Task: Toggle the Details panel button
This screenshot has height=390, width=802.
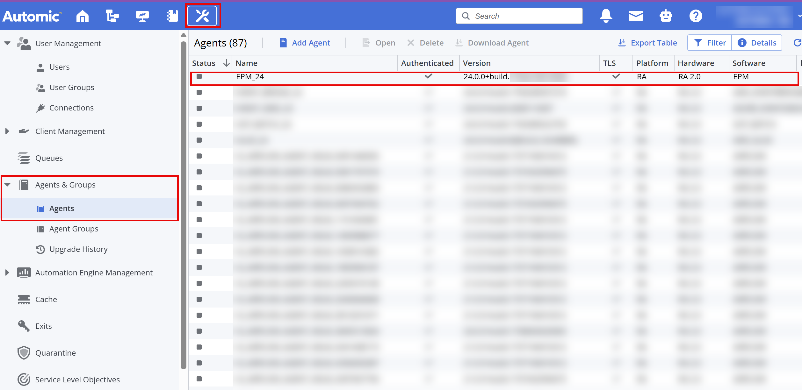Action: click(x=757, y=43)
